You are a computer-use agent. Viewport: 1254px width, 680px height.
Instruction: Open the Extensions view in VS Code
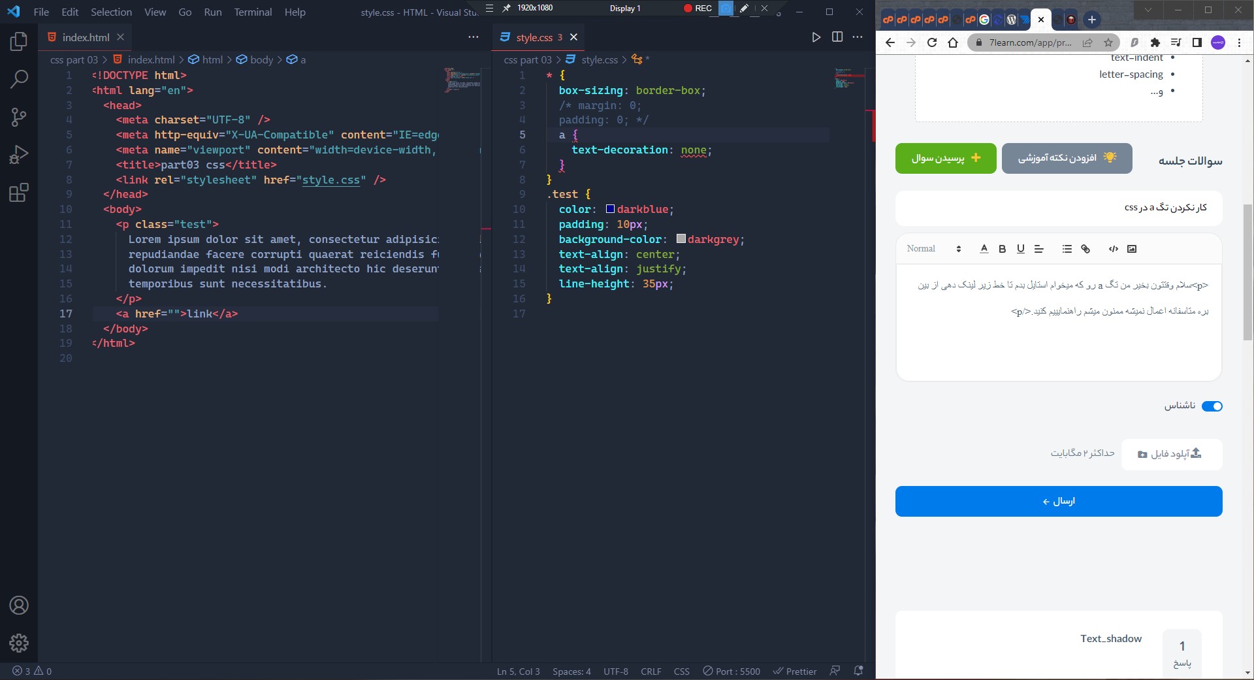pyautogui.click(x=19, y=193)
